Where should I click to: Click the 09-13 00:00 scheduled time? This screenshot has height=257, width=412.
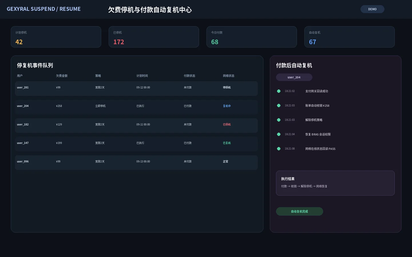(143, 162)
